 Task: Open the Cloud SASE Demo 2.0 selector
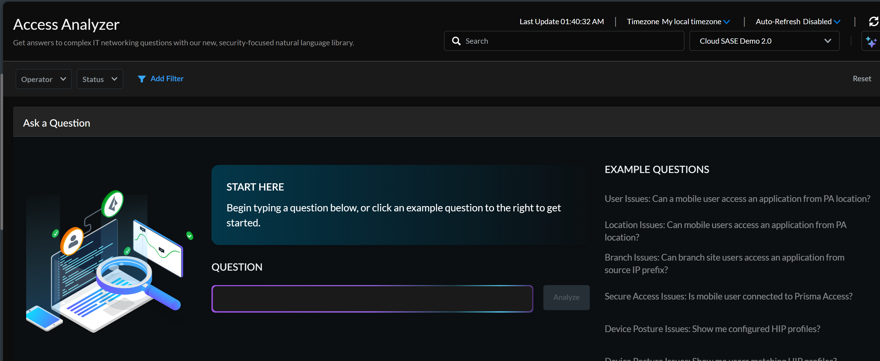pyautogui.click(x=764, y=41)
